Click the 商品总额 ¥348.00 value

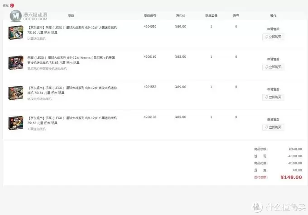(x=295, y=149)
